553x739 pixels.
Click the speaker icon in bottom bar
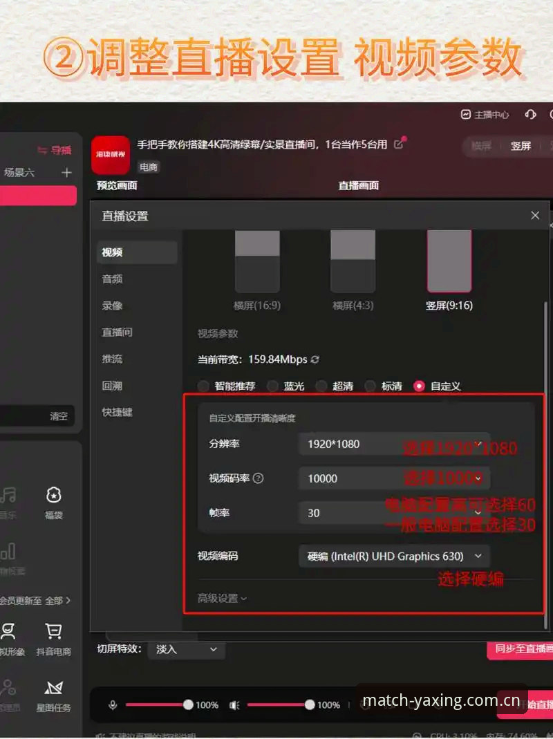point(234,704)
